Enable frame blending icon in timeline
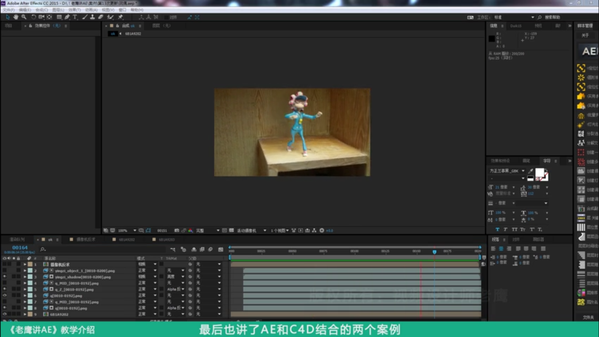599x337 pixels. pos(202,249)
